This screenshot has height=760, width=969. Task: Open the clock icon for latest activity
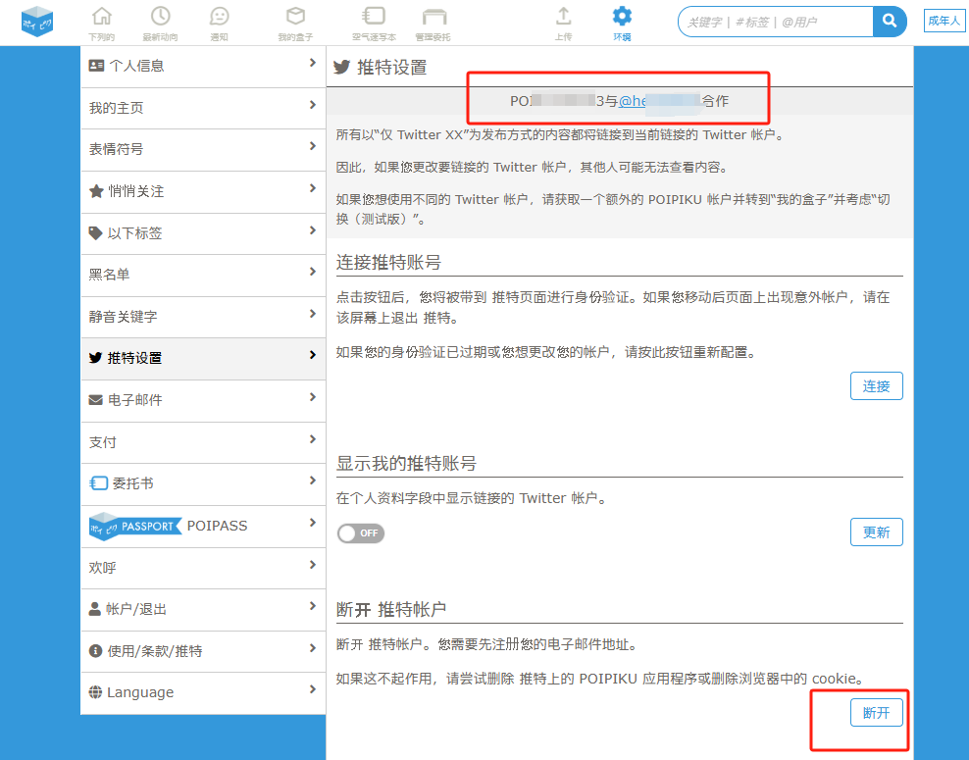tap(161, 16)
